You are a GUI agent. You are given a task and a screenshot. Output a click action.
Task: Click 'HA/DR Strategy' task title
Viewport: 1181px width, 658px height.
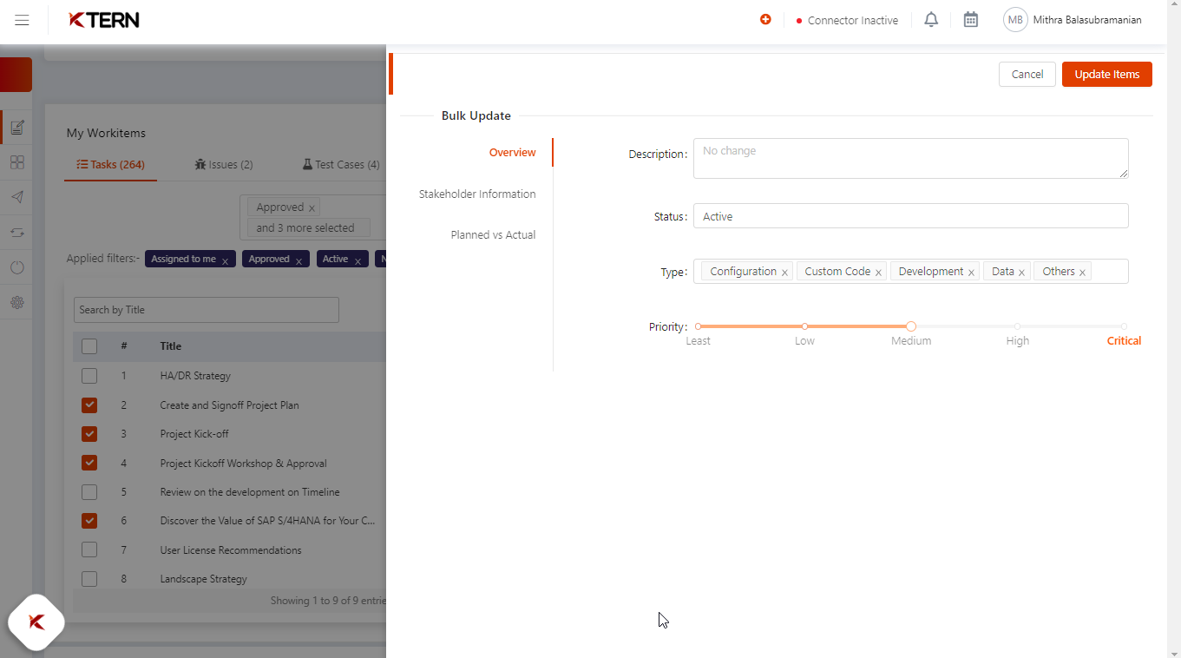click(x=195, y=376)
